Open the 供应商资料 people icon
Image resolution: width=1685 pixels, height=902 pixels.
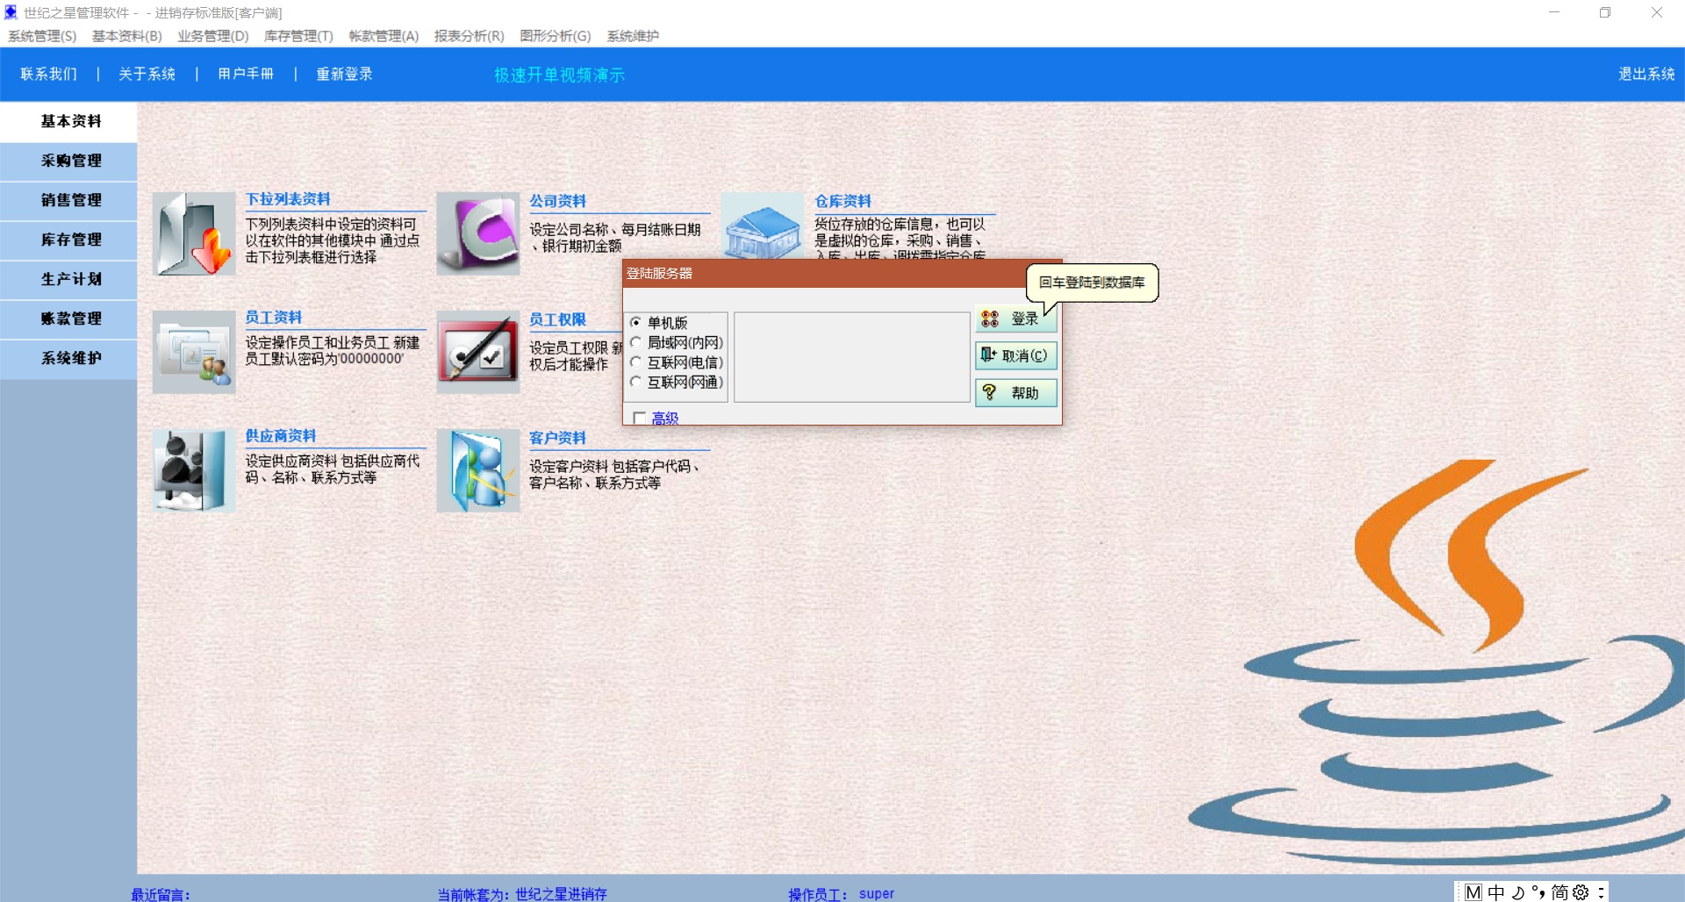click(x=194, y=470)
